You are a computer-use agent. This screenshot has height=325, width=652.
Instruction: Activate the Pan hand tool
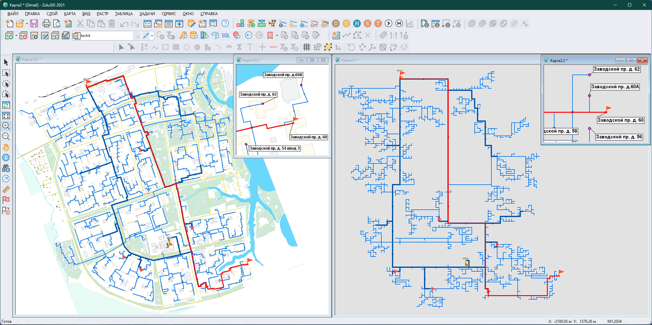tap(6, 147)
